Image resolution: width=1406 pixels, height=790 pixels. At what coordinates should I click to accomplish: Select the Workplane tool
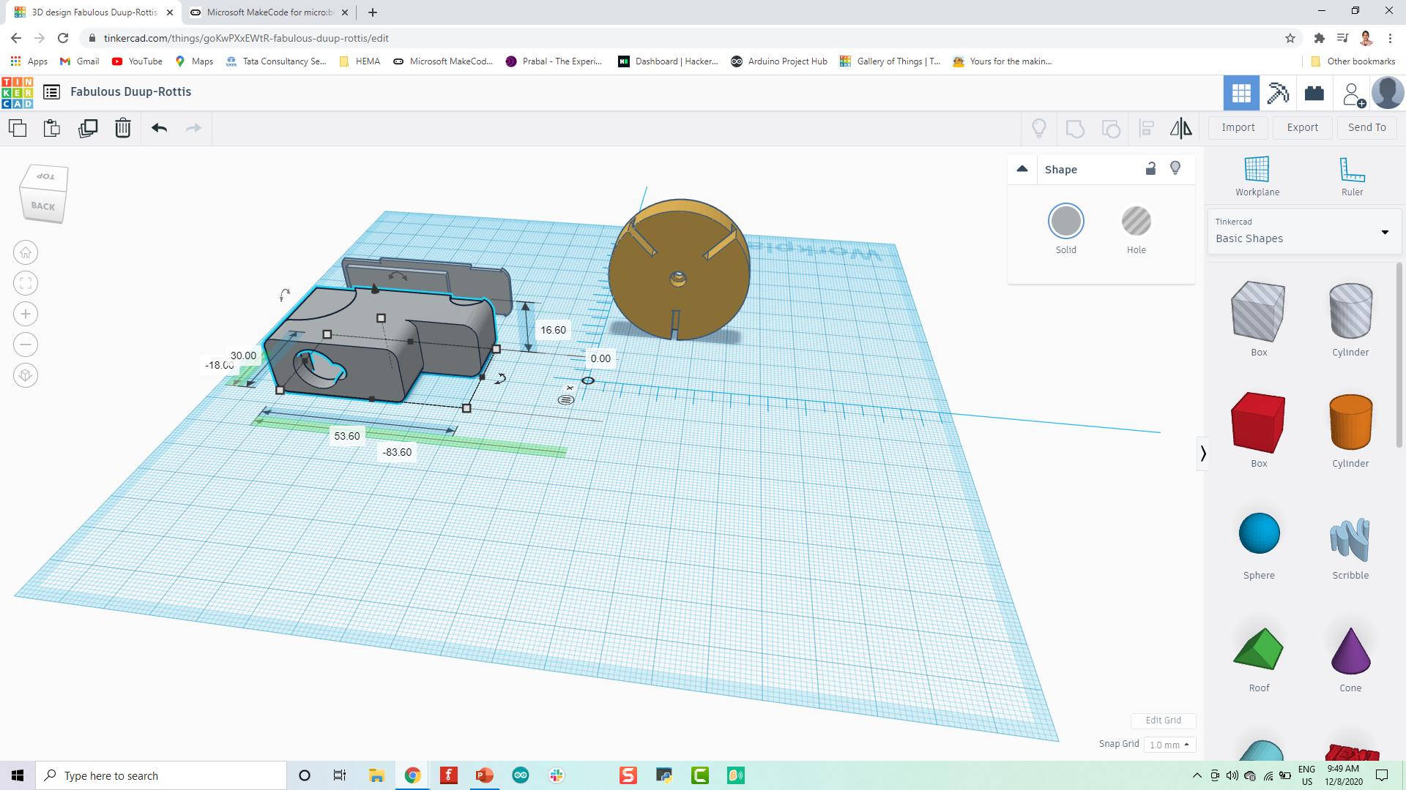click(x=1257, y=176)
